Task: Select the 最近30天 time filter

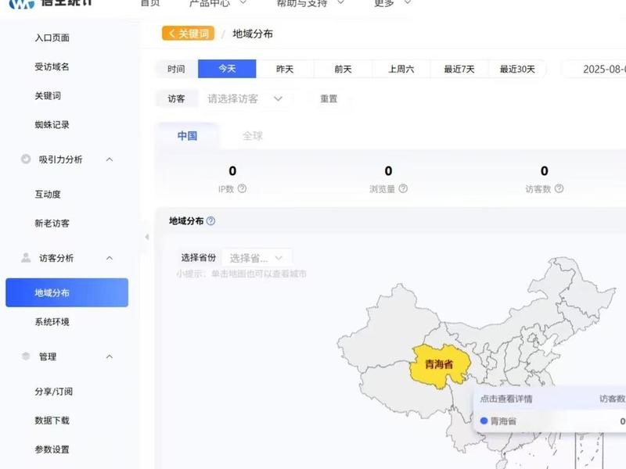Action: click(x=517, y=69)
